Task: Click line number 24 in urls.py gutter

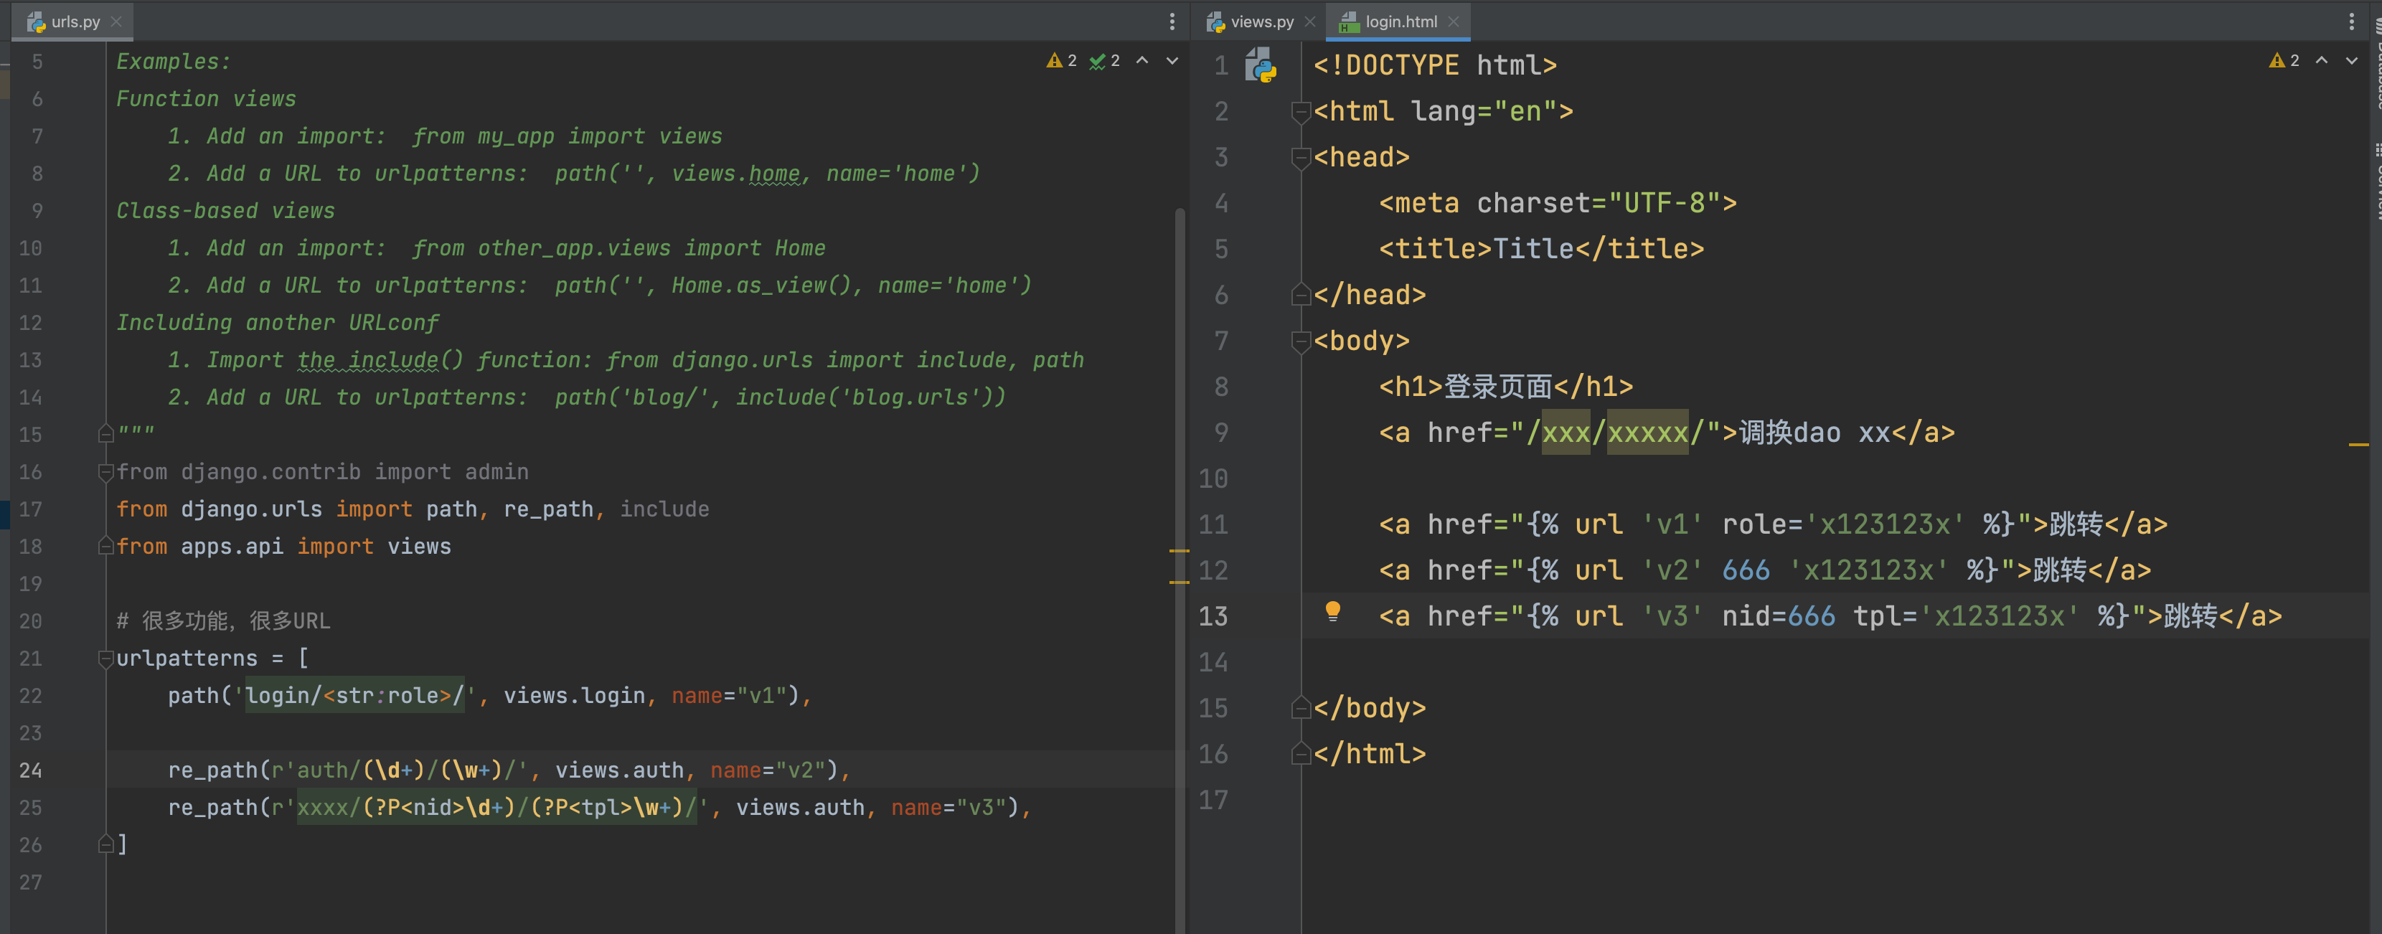Action: click(31, 770)
